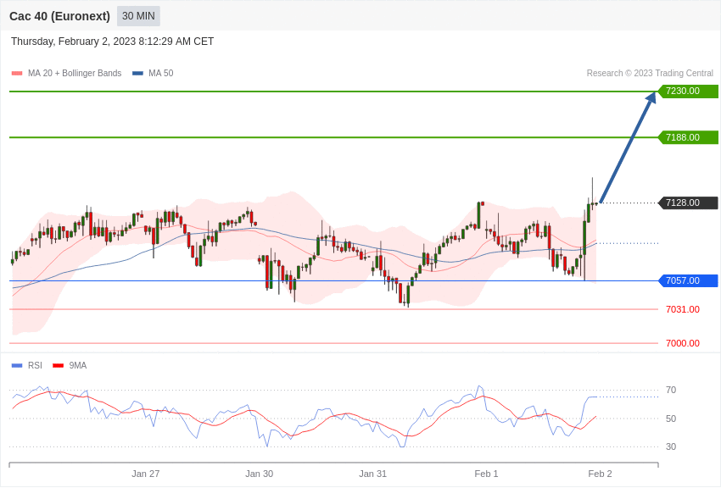Click the 7057.00 pivot price tag
This screenshot has height=488, width=721.
688,280
